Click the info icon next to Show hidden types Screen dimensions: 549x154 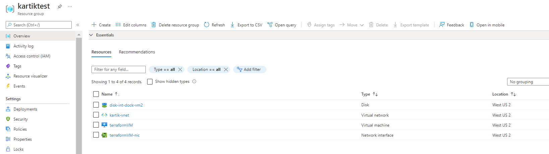[x=194, y=82]
